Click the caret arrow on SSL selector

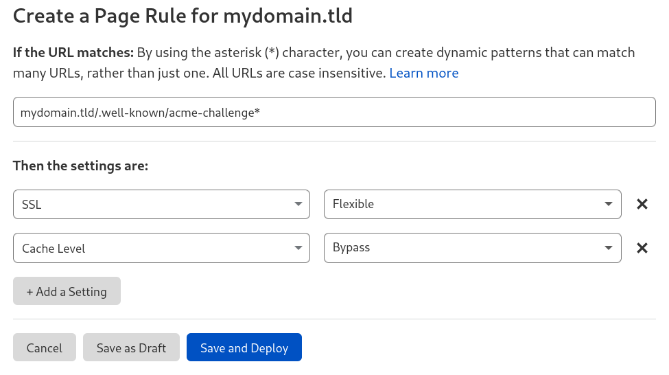pos(298,204)
